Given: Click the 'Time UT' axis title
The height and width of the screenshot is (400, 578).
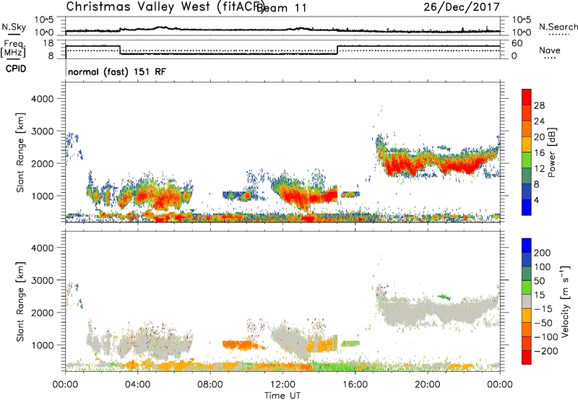Looking at the screenshot, I should (x=282, y=395).
